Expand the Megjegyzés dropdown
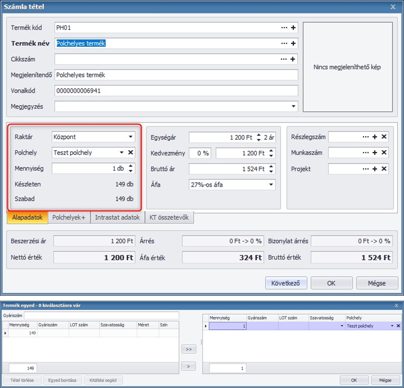 point(293,106)
